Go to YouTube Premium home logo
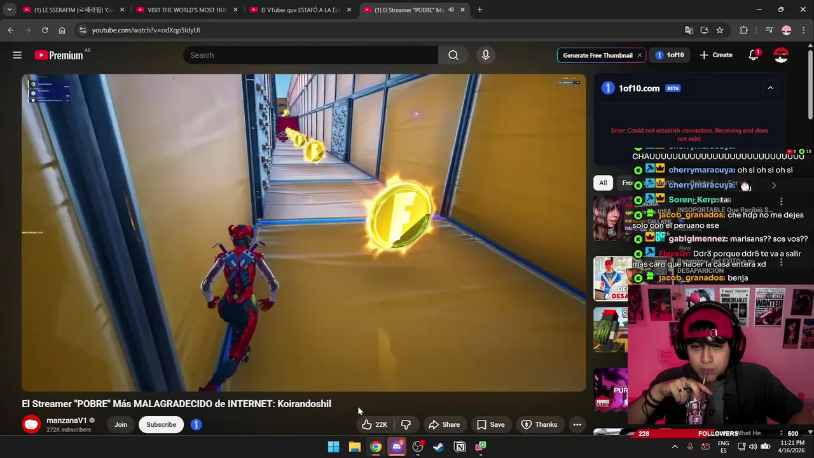 click(59, 55)
